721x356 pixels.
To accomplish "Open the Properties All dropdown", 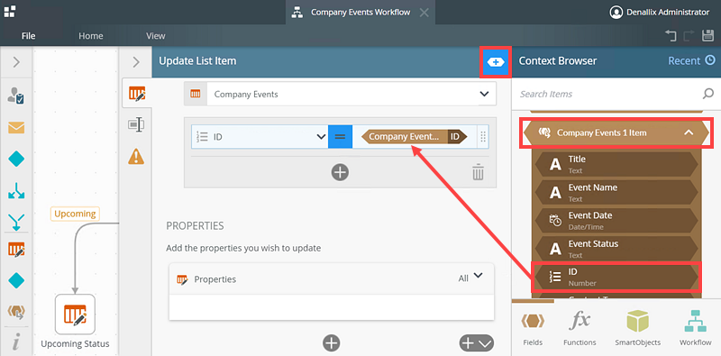I will (470, 278).
